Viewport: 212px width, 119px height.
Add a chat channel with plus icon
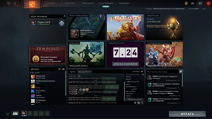point(142,72)
